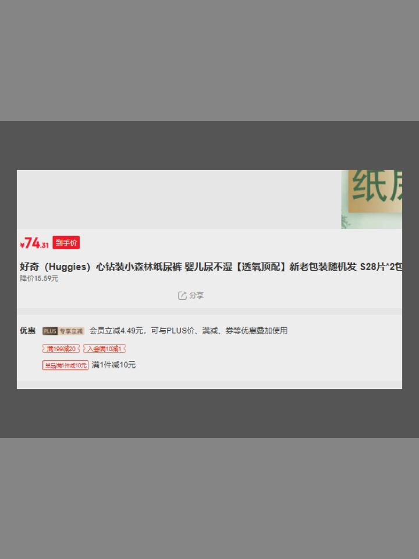Click the 优惠 section label

pyautogui.click(x=27, y=331)
